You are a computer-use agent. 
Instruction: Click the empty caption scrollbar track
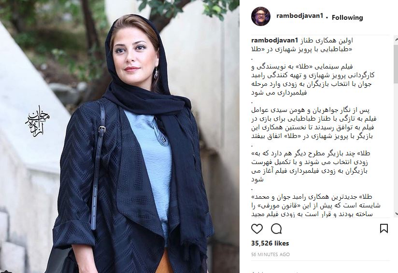396,147
